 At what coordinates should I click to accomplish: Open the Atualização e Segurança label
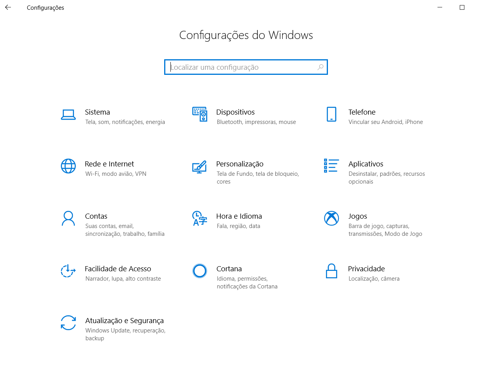click(124, 321)
